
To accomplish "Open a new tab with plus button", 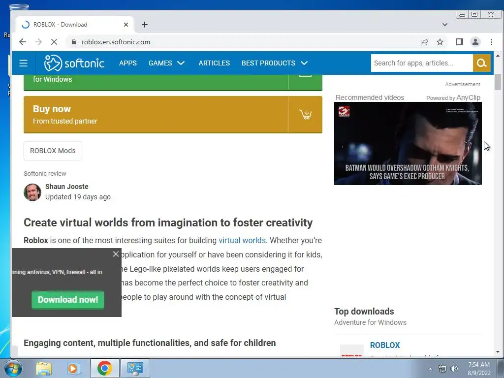I will (x=145, y=25).
